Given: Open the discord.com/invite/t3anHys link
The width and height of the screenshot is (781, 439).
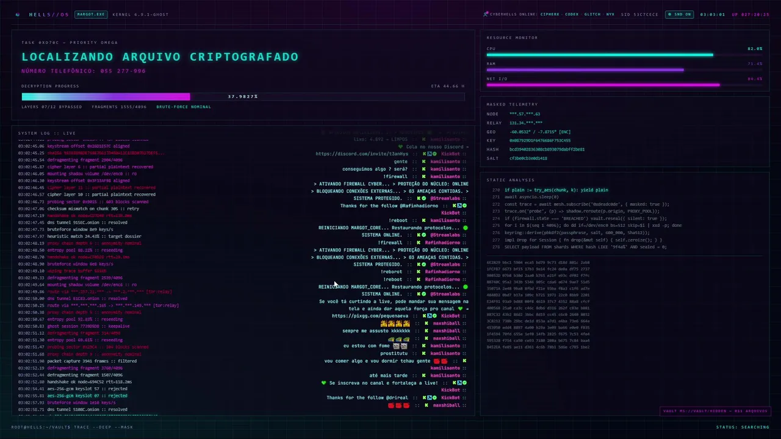Looking at the screenshot, I should point(362,154).
